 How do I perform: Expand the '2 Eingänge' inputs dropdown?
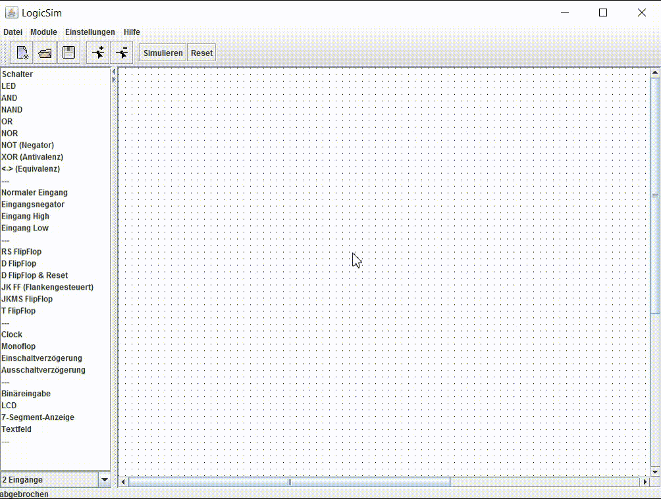point(105,480)
